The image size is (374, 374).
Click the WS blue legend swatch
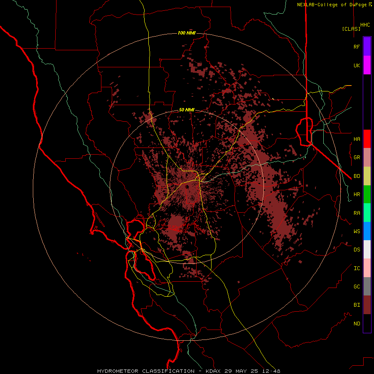pos(367,231)
